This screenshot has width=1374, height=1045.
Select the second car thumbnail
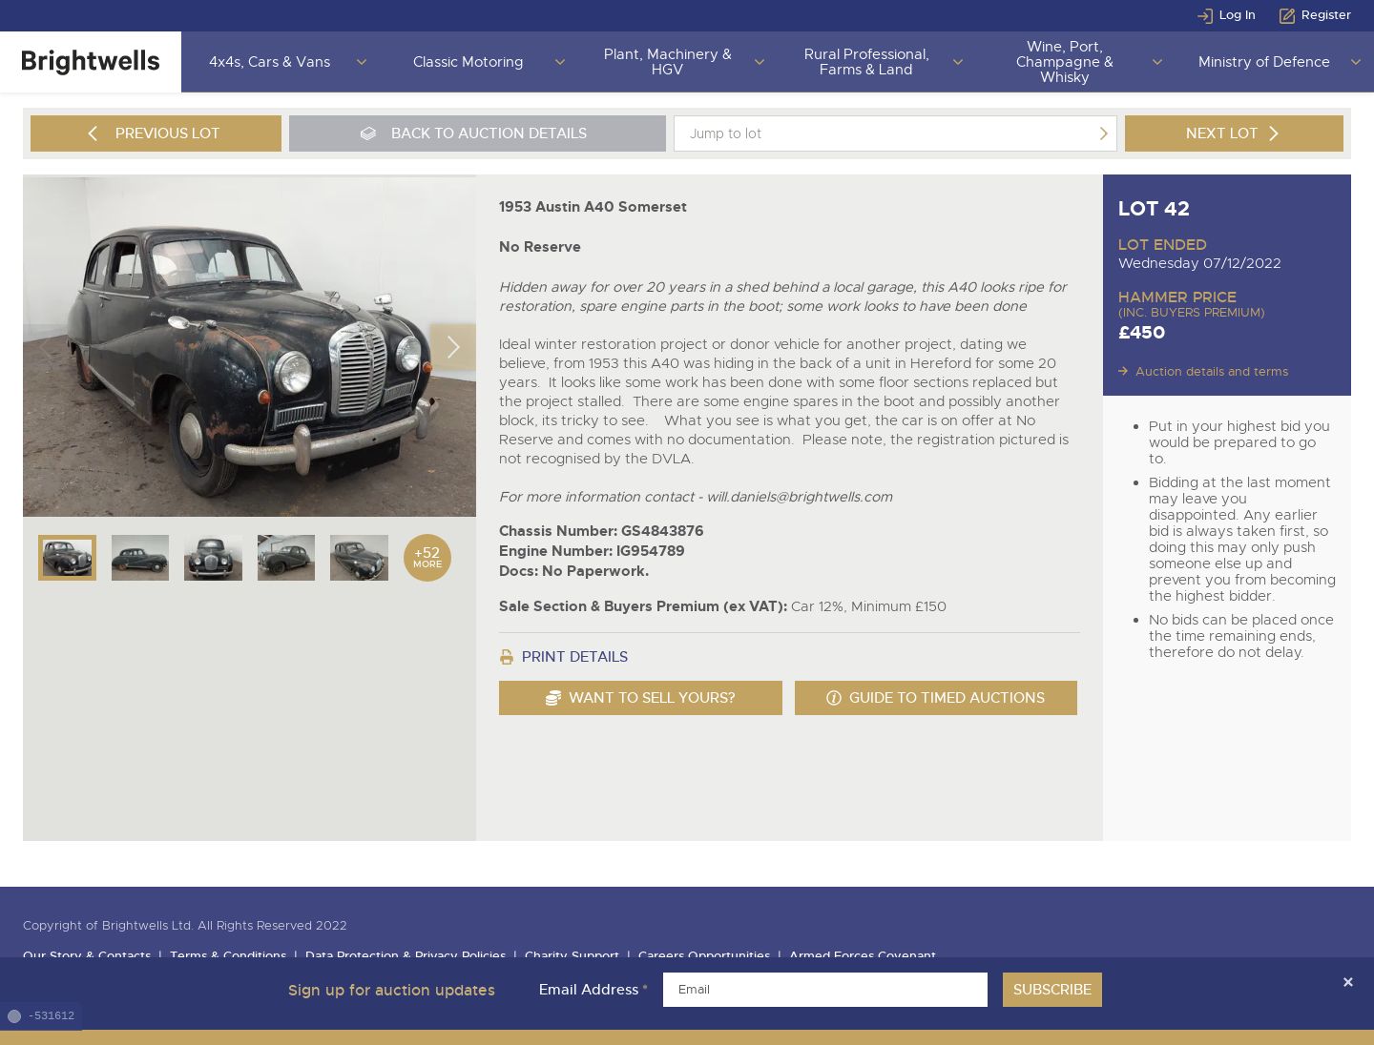(x=140, y=558)
